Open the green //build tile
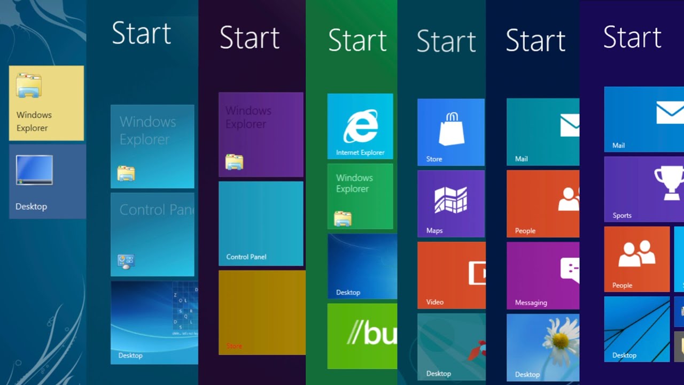 click(x=362, y=336)
